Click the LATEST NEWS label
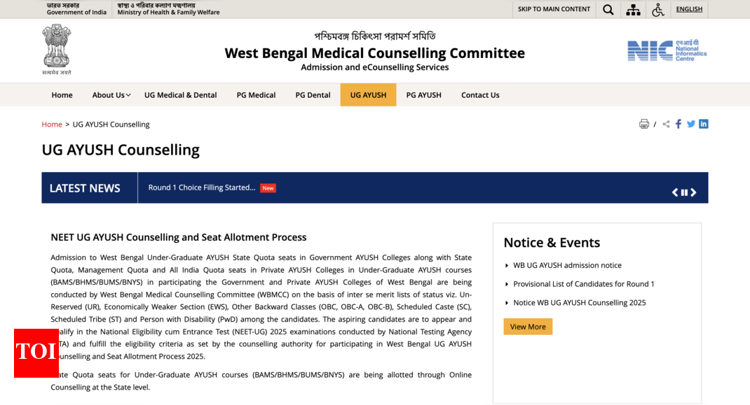 tap(85, 188)
